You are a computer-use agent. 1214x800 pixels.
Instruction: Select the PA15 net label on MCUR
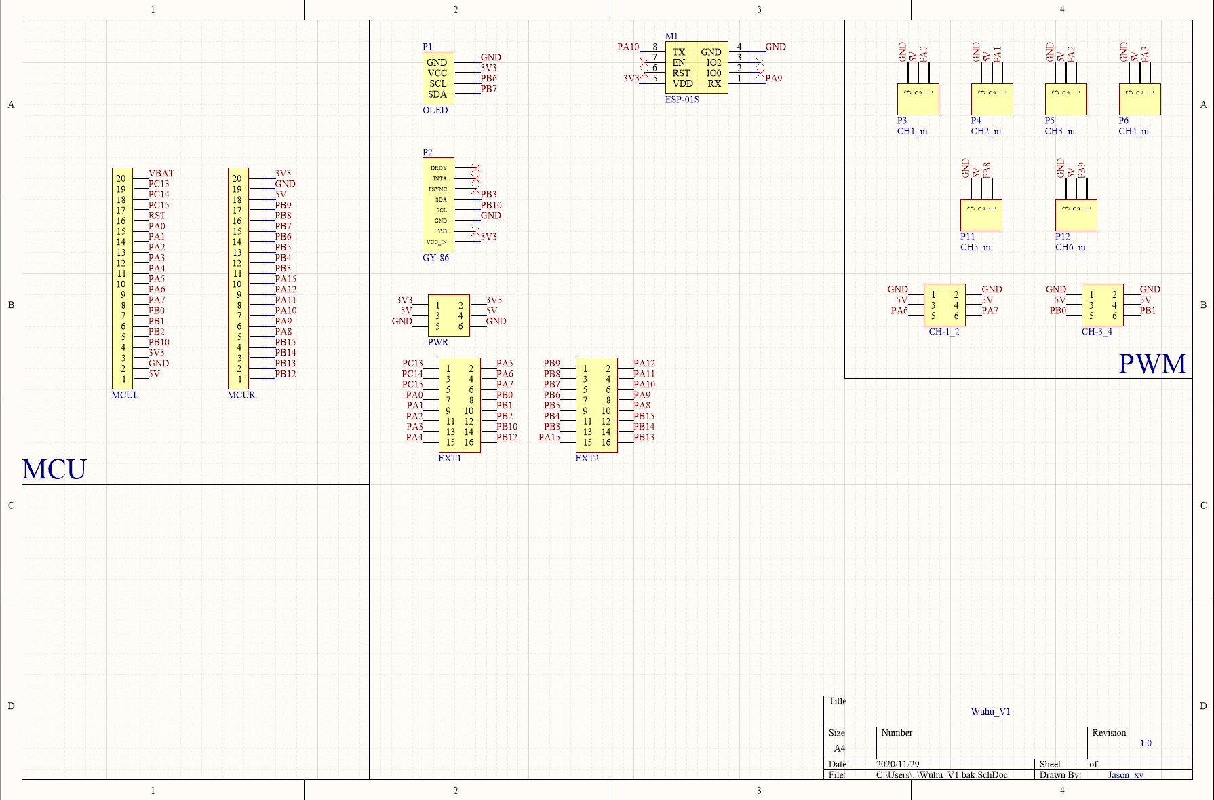[286, 279]
